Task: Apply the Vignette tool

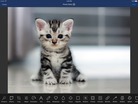Action: pos(78,99)
